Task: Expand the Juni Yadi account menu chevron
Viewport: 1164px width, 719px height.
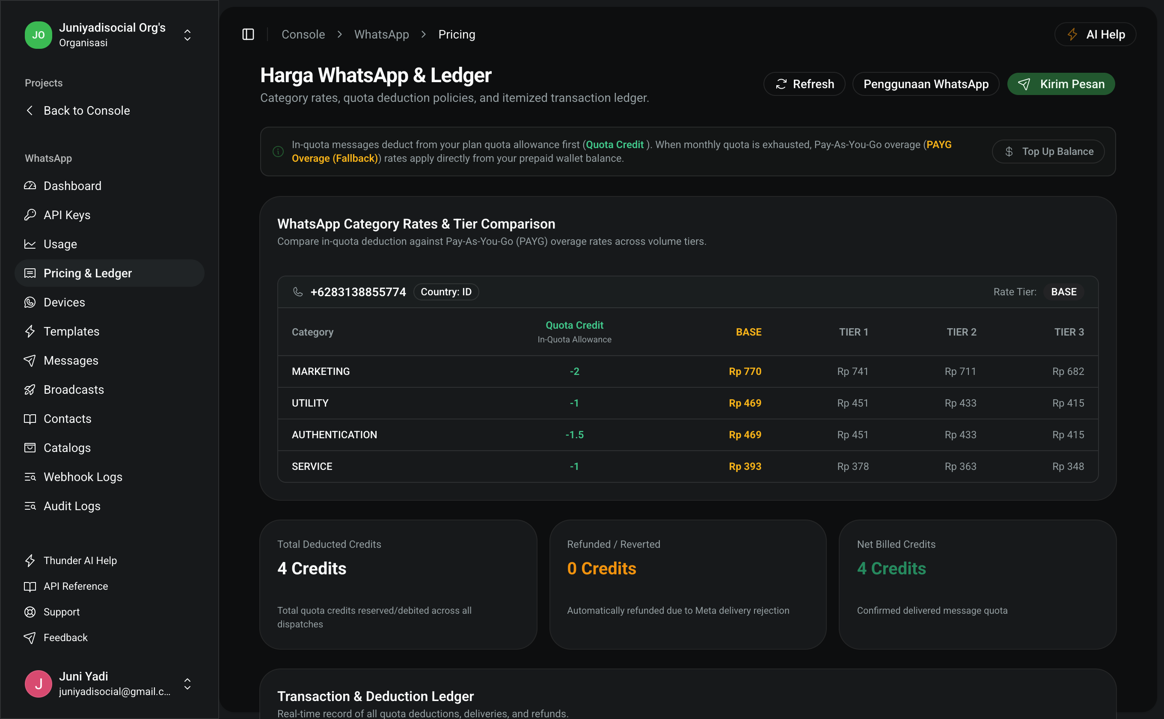Action: pos(187,684)
